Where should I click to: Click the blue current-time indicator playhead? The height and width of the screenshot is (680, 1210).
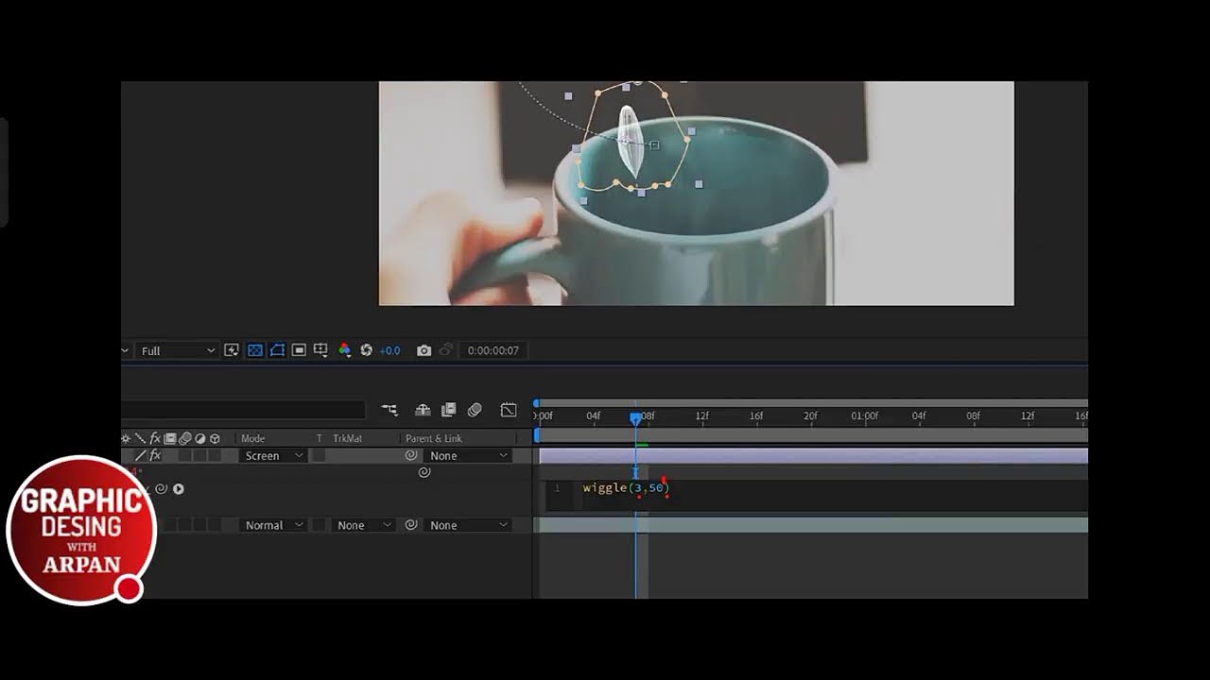pos(635,417)
